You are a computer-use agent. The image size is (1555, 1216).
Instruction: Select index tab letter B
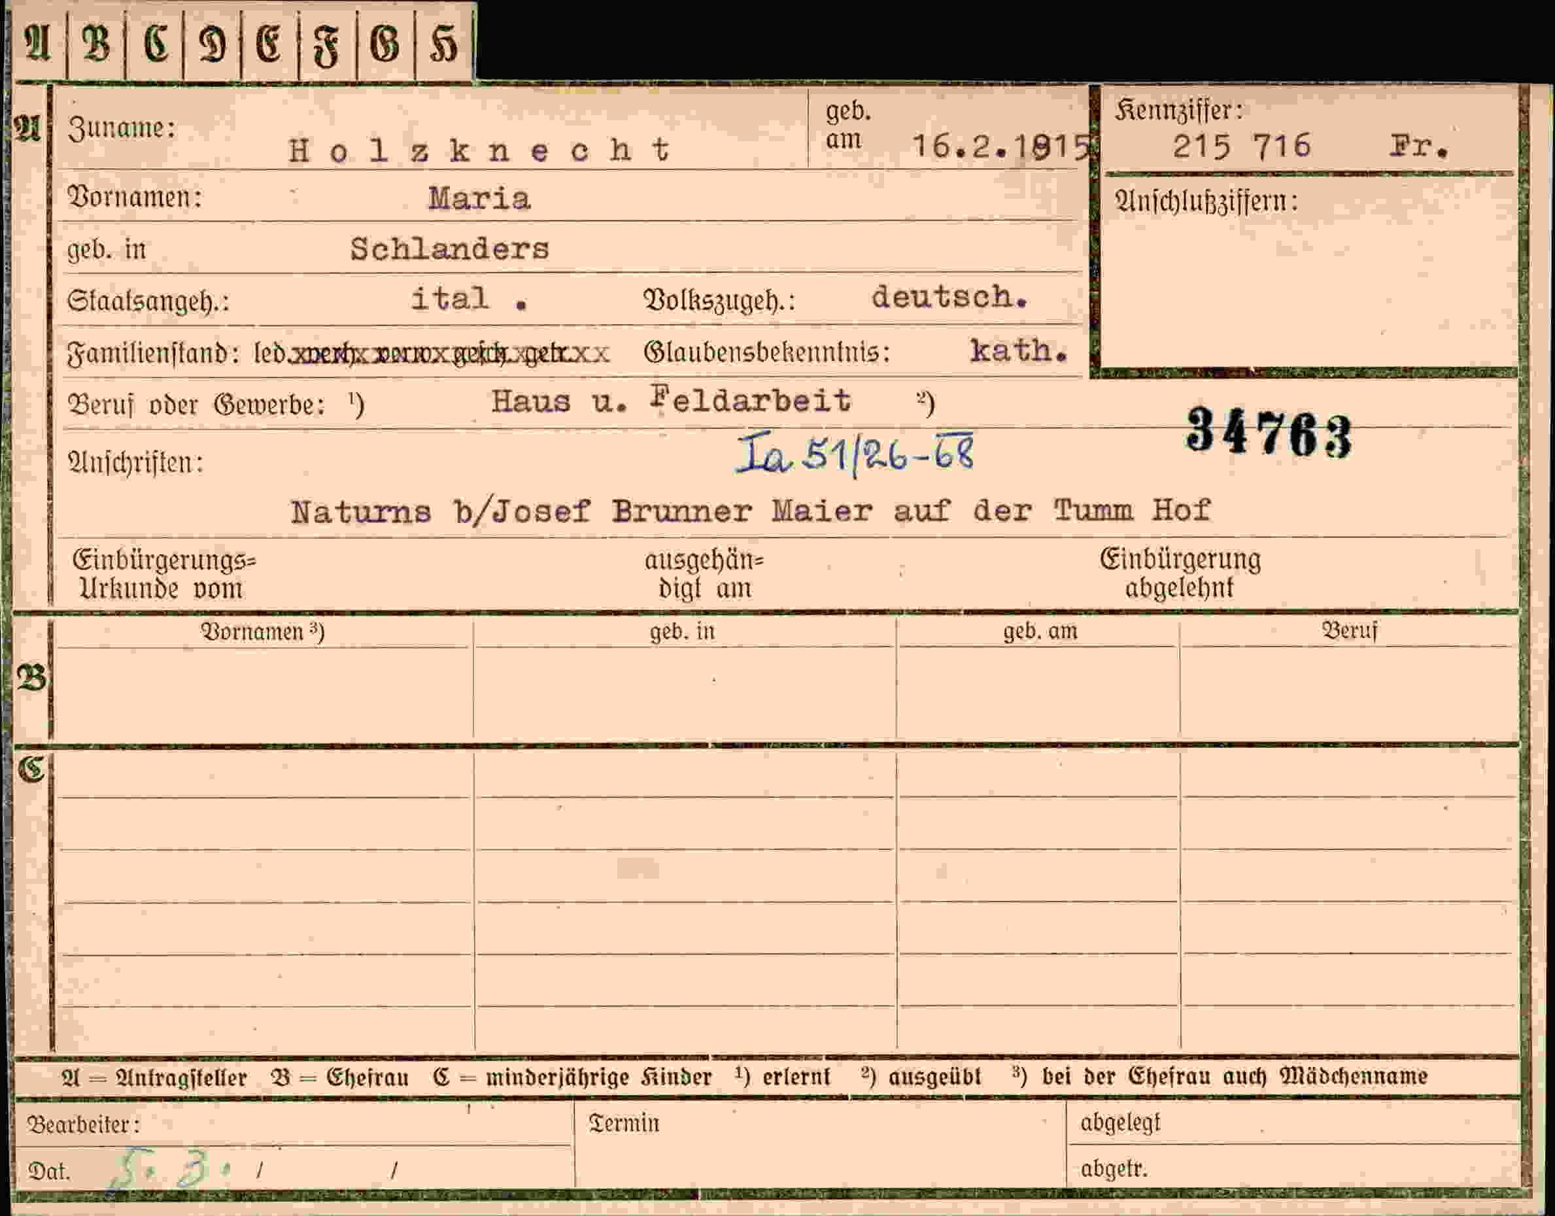pos(96,44)
